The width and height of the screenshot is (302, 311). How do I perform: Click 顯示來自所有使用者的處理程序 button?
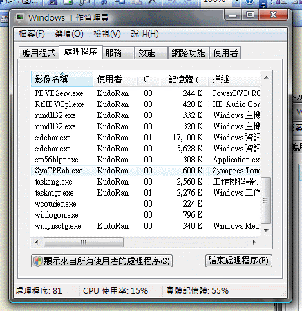pyautogui.click(x=102, y=261)
